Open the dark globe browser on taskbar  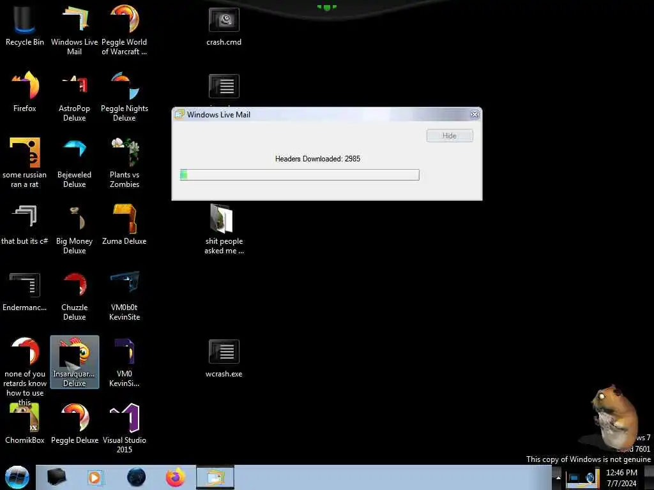pos(137,477)
